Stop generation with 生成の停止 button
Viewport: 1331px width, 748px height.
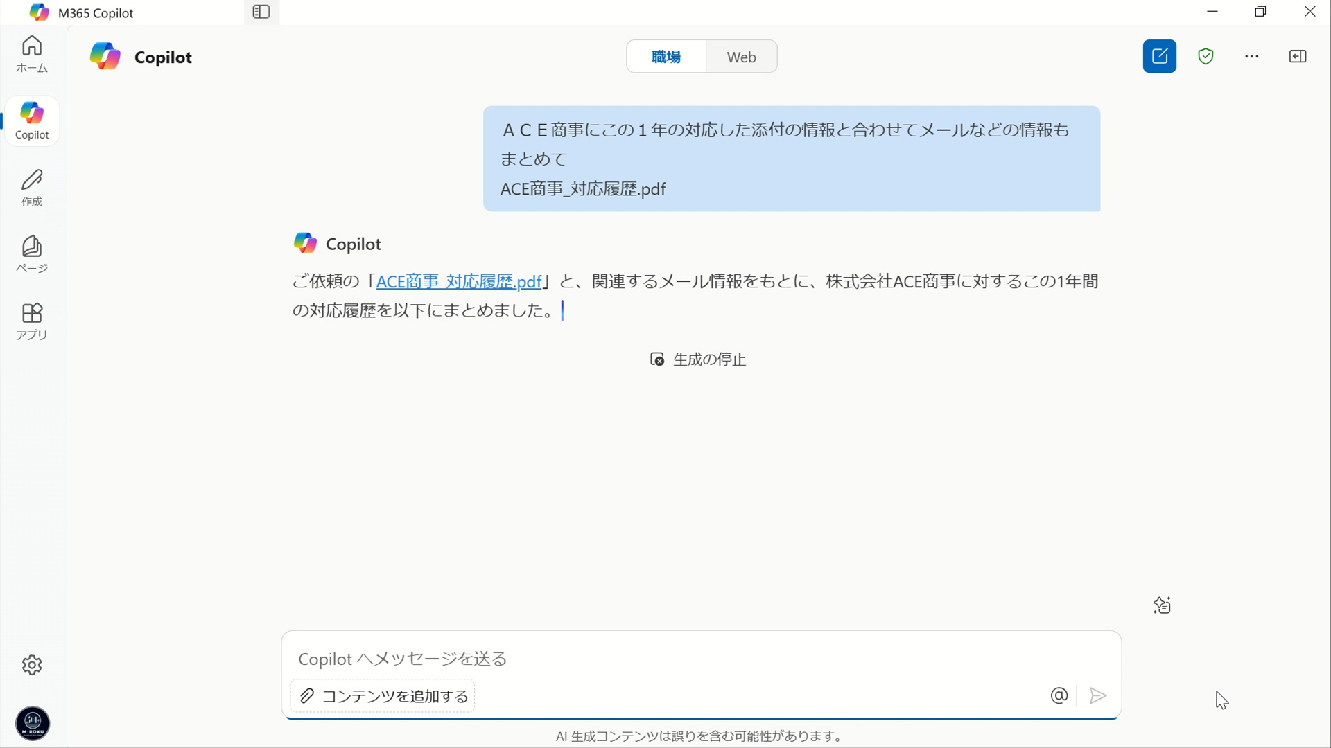click(x=697, y=359)
